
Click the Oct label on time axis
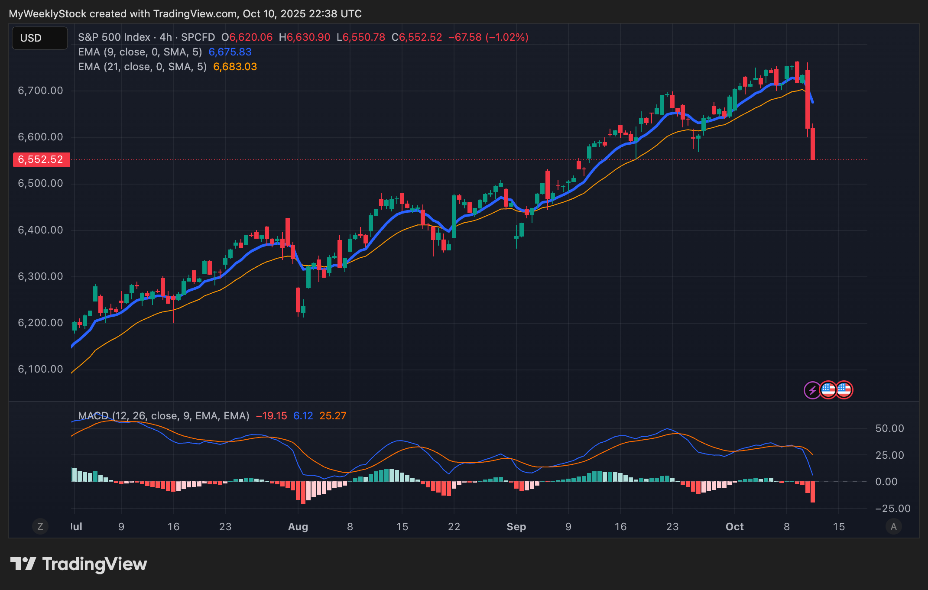[x=734, y=527]
